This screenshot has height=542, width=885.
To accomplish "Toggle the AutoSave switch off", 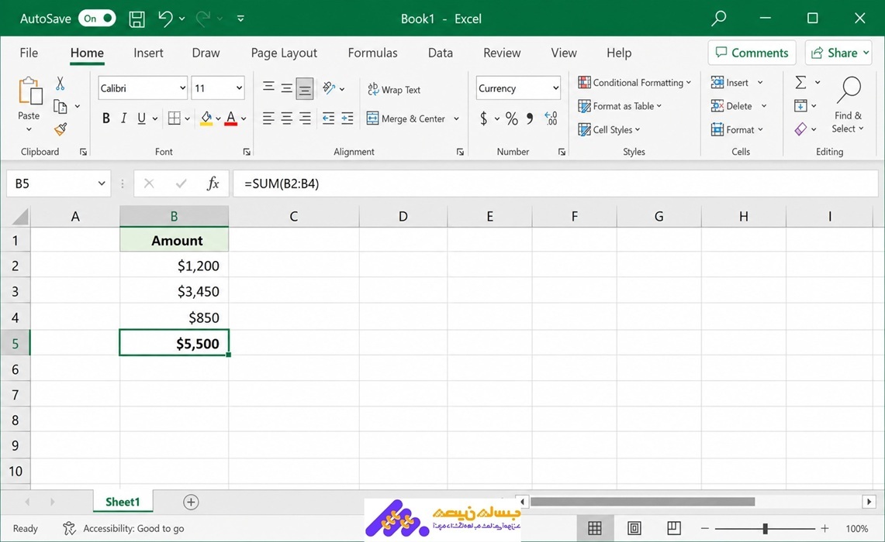I will tap(97, 19).
